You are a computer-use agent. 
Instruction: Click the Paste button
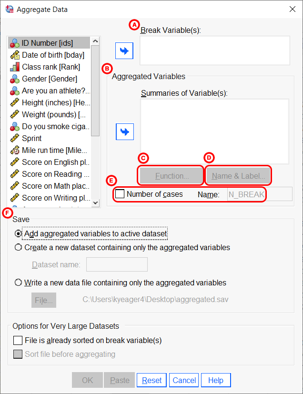[119, 380]
